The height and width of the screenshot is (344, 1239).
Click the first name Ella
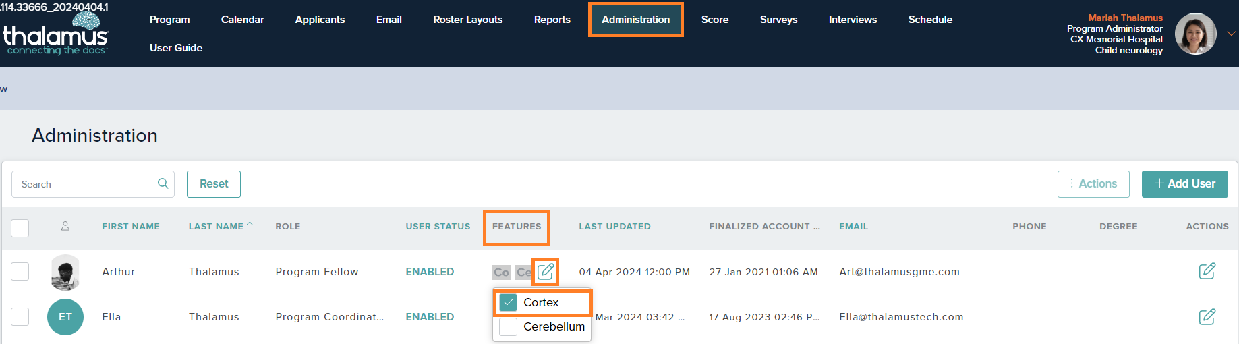111,317
